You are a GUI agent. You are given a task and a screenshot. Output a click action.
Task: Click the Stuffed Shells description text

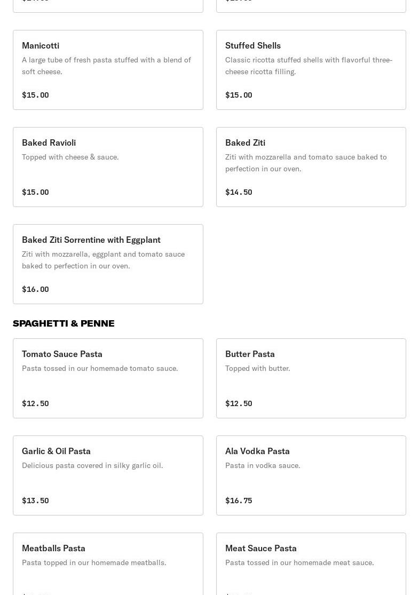pyautogui.click(x=309, y=66)
